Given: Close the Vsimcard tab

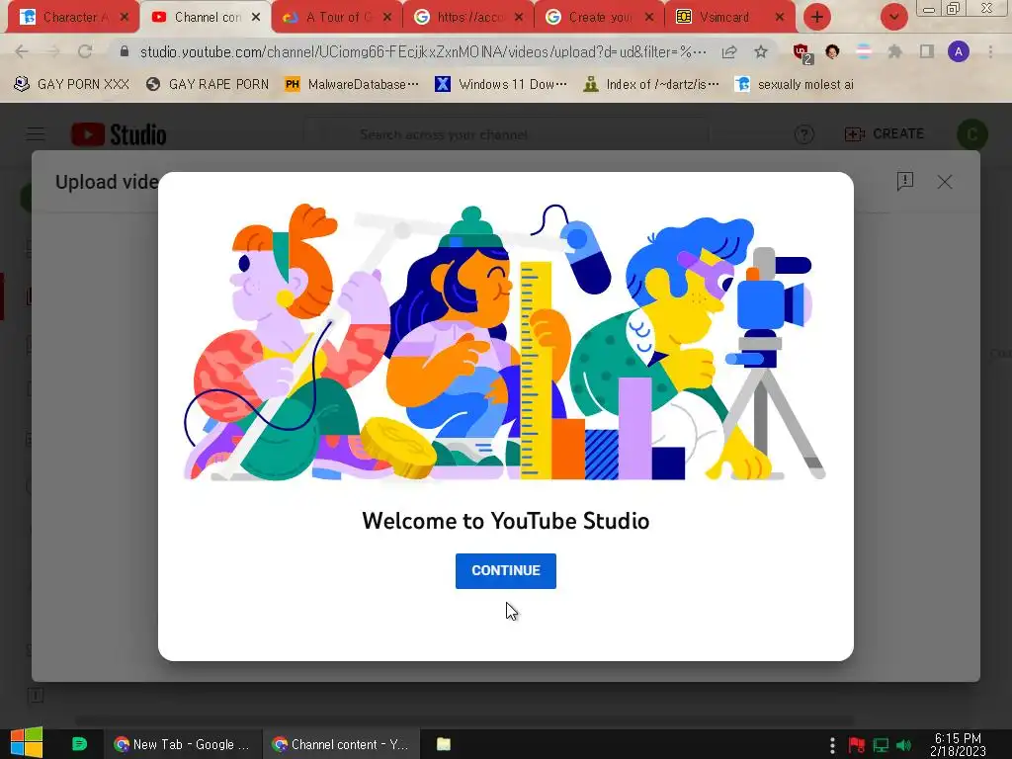Looking at the screenshot, I should click(x=779, y=18).
